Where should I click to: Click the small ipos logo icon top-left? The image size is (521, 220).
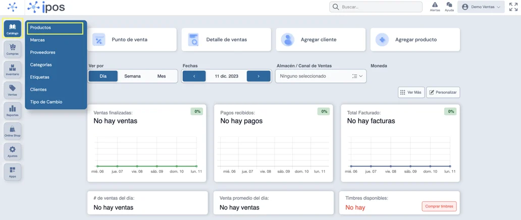point(12,7)
